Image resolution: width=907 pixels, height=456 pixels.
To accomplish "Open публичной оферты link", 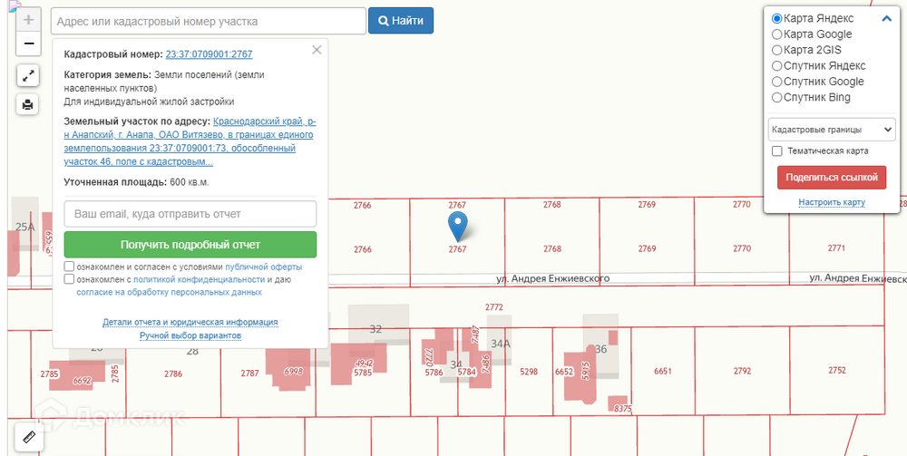I will [263, 267].
